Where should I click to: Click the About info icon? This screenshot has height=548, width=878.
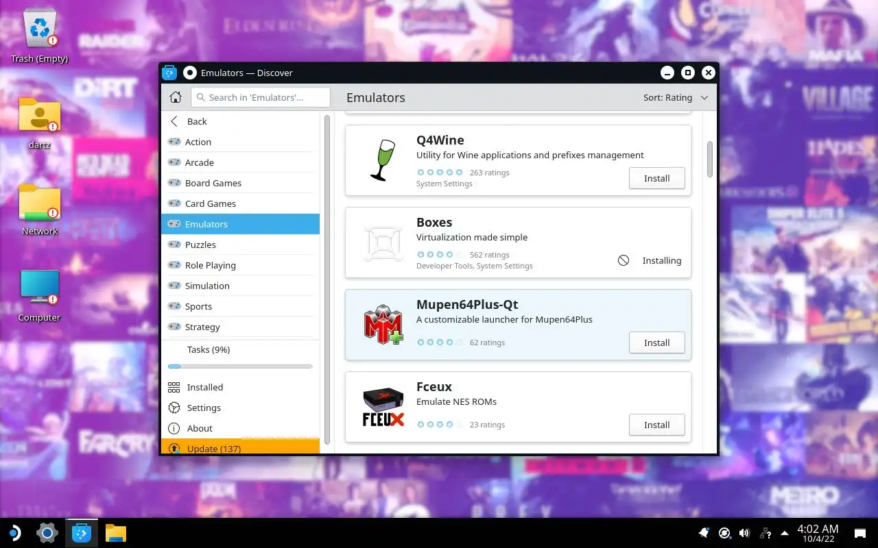(174, 428)
